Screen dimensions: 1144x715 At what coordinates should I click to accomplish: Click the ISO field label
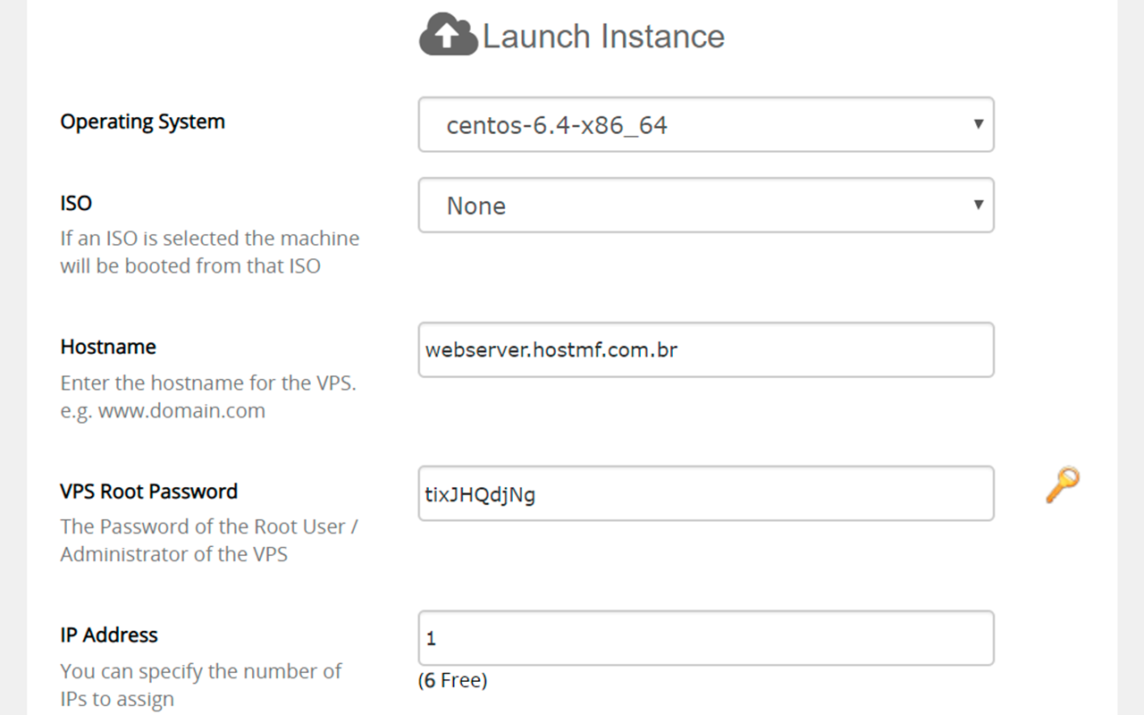click(x=76, y=203)
